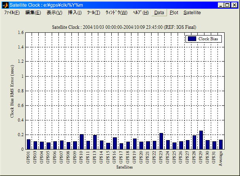
Task: Click the blue Clock Bias legend swatch
Action: (x=192, y=39)
